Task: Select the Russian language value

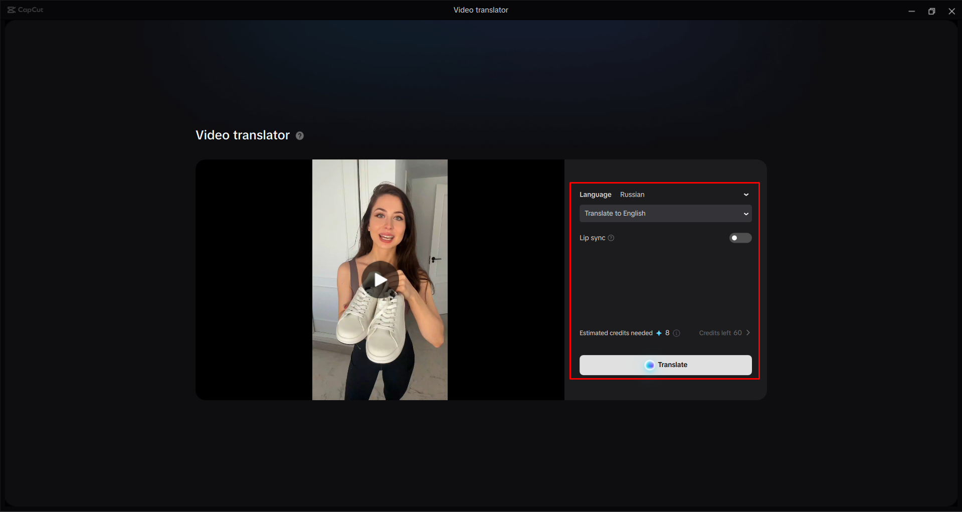Action: click(x=632, y=195)
